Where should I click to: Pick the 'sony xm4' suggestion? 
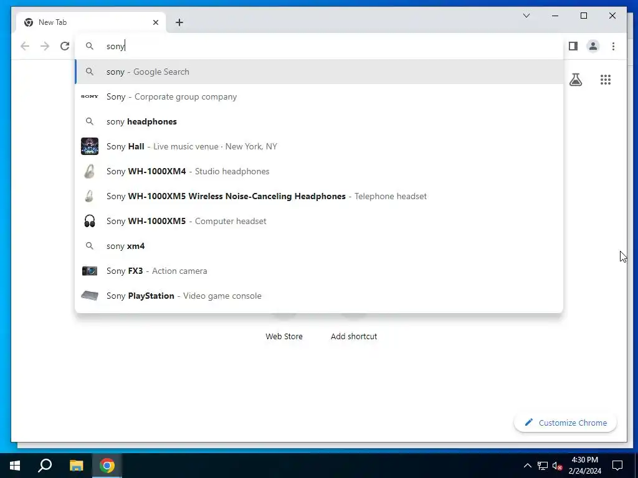[319, 246]
